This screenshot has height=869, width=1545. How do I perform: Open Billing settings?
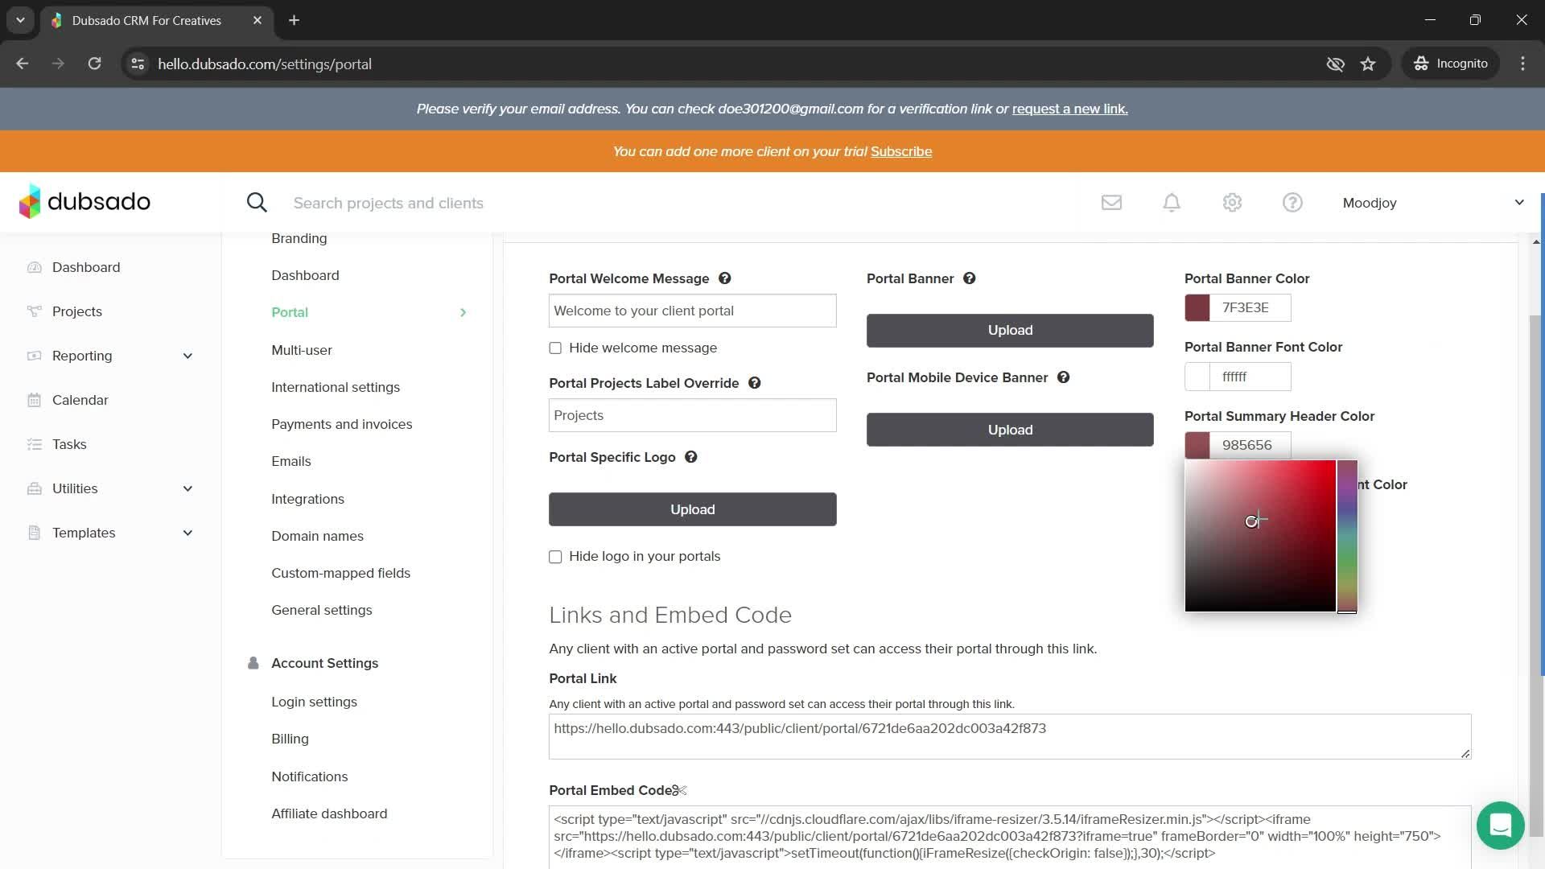[x=290, y=739]
